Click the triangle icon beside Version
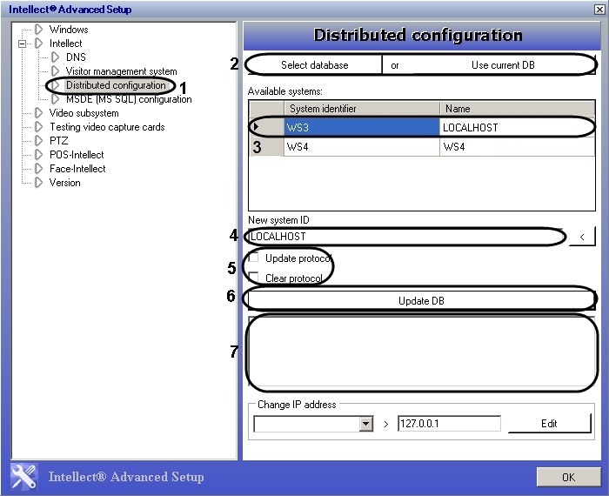Image resolution: width=609 pixels, height=496 pixels. click(x=38, y=183)
